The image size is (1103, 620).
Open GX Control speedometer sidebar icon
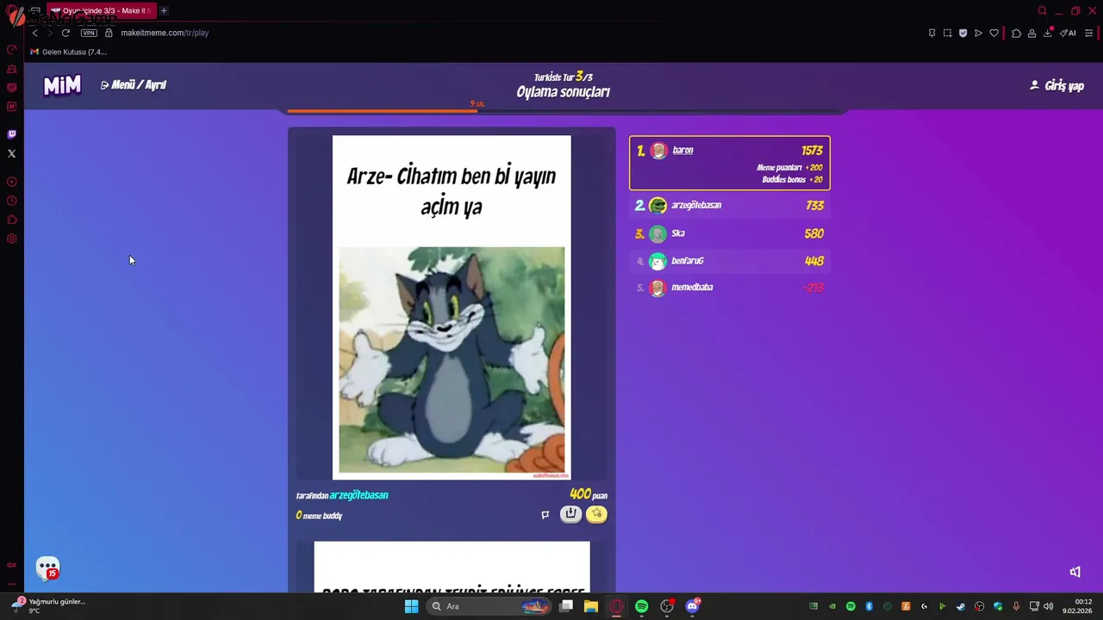click(11, 50)
